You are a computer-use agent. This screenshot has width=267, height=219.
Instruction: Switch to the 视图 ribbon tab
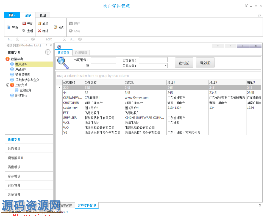(x=43, y=15)
